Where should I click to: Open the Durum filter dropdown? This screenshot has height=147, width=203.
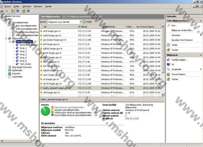[x=81, y=22]
